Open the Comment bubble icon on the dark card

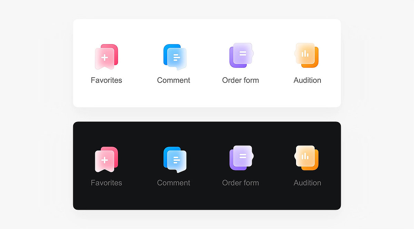coord(175,159)
